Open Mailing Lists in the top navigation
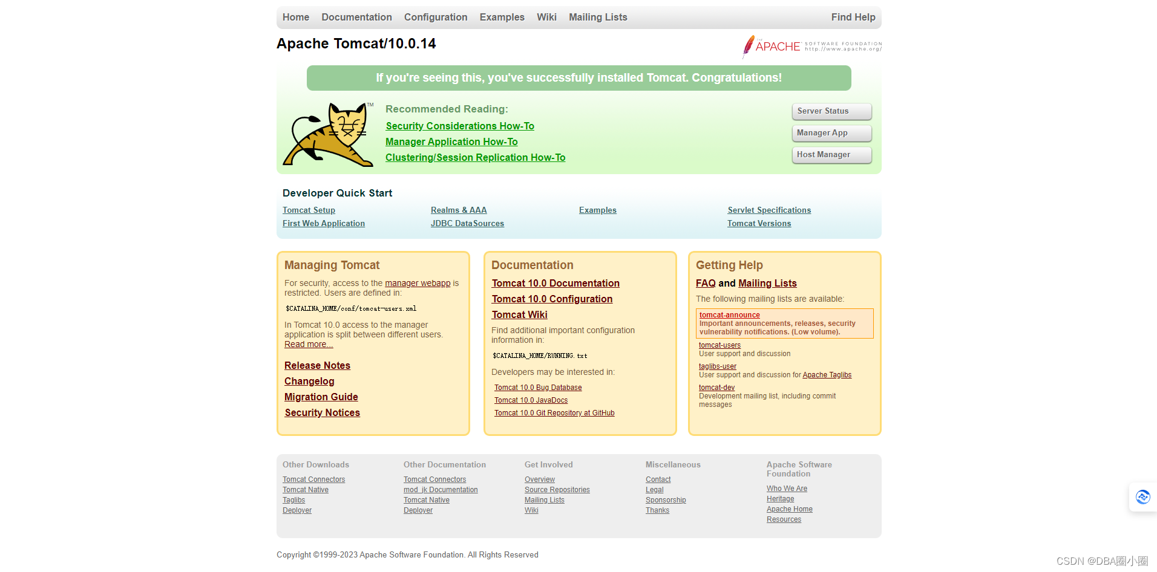 click(x=598, y=18)
